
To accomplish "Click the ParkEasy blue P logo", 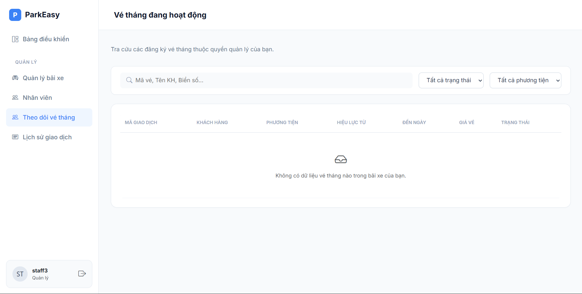I will point(15,15).
